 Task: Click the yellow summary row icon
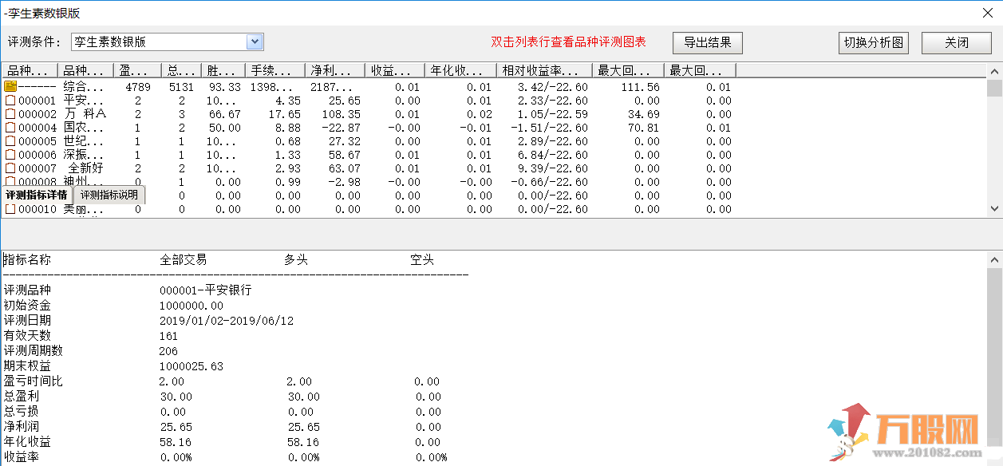[x=10, y=86]
